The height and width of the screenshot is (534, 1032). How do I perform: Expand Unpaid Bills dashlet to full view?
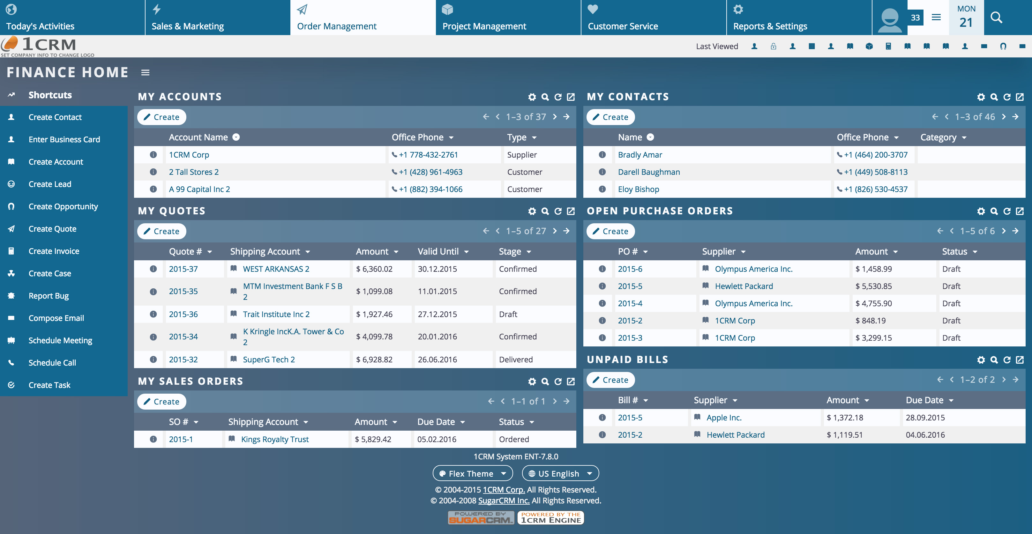pyautogui.click(x=1019, y=360)
